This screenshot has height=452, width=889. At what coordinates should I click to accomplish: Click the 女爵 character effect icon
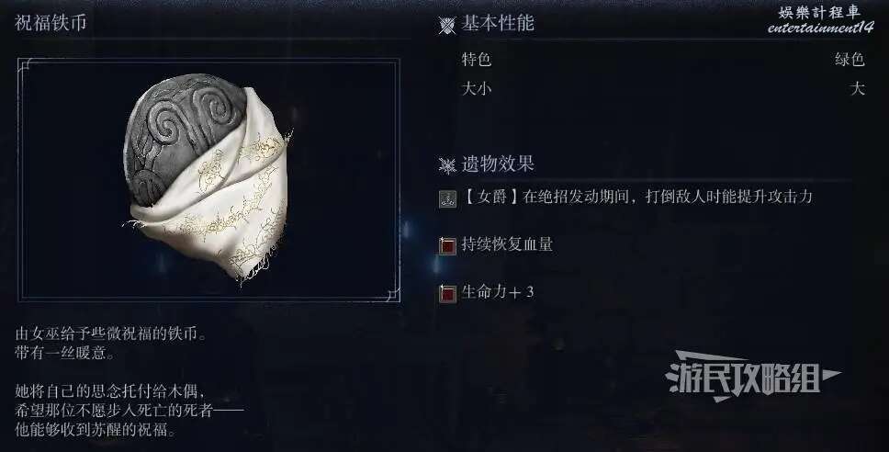click(447, 198)
